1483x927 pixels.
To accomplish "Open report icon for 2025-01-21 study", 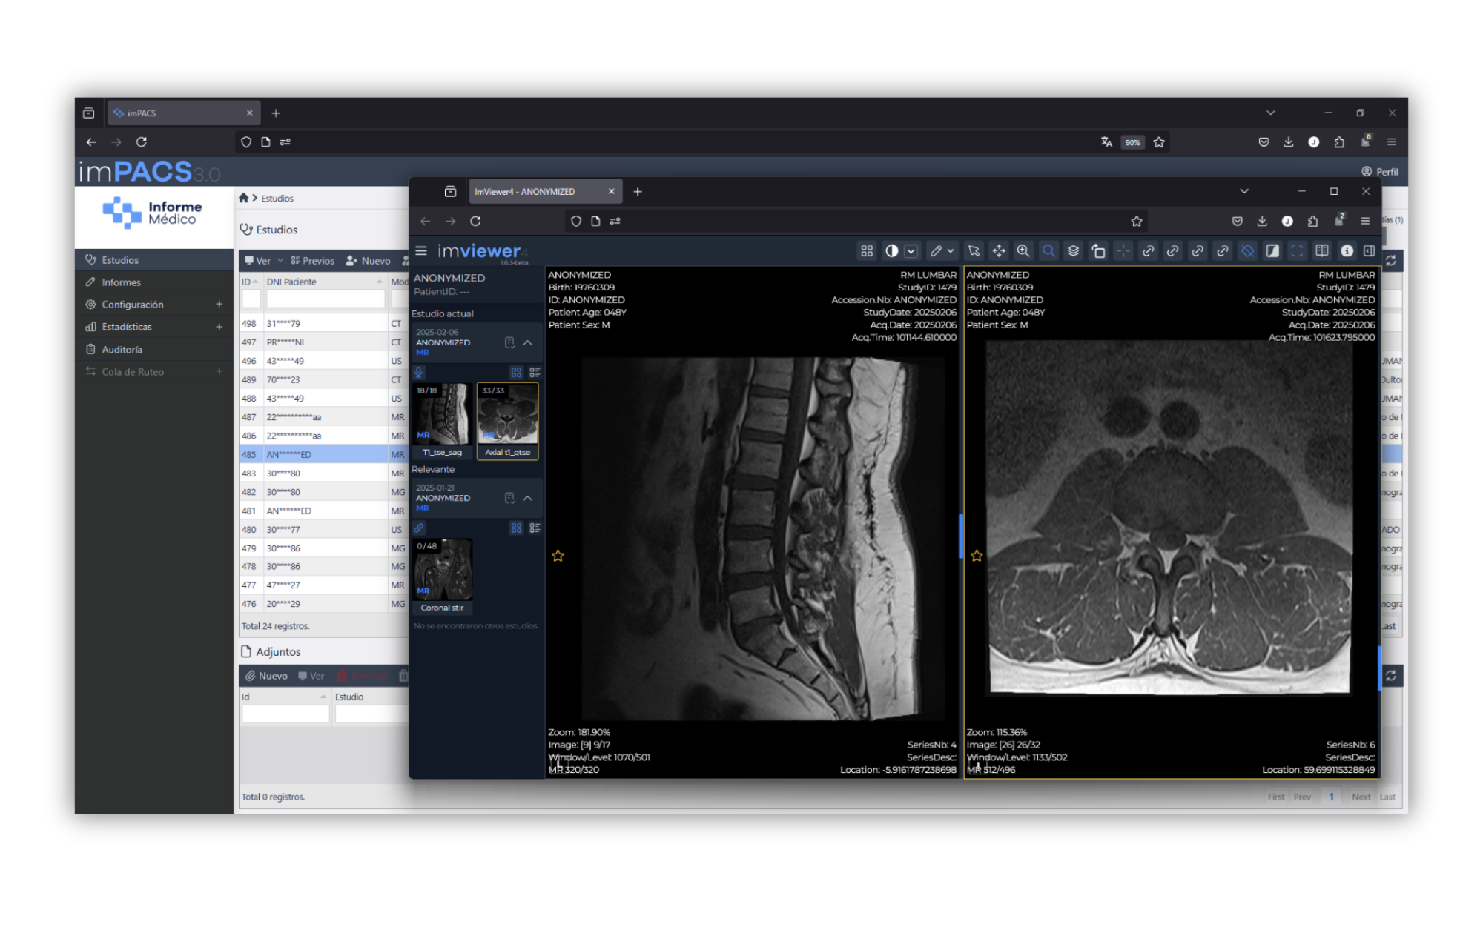I will 509,498.
